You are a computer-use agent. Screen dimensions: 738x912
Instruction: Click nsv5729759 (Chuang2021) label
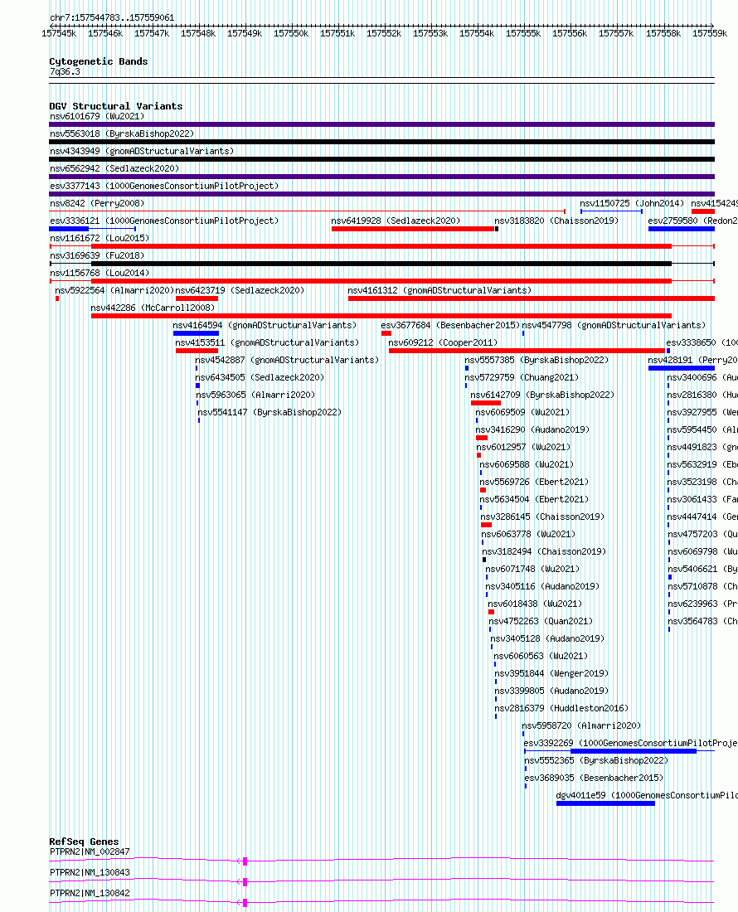coord(522,378)
